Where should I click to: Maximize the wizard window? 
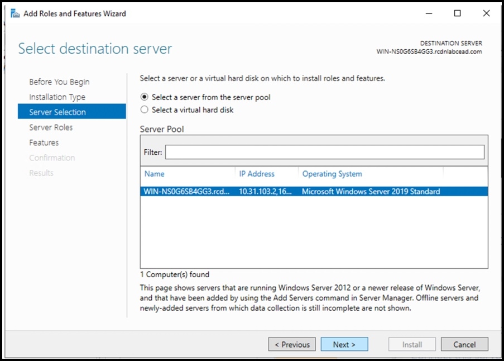[x=457, y=13]
